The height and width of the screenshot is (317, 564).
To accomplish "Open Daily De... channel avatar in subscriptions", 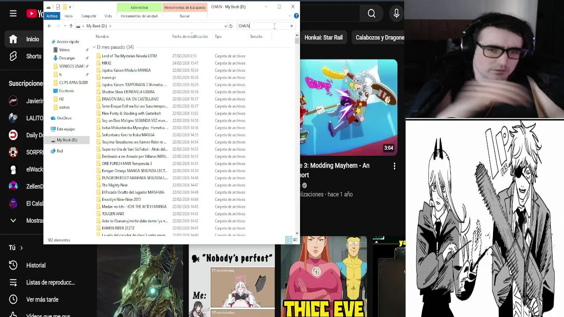I will pos(13,135).
